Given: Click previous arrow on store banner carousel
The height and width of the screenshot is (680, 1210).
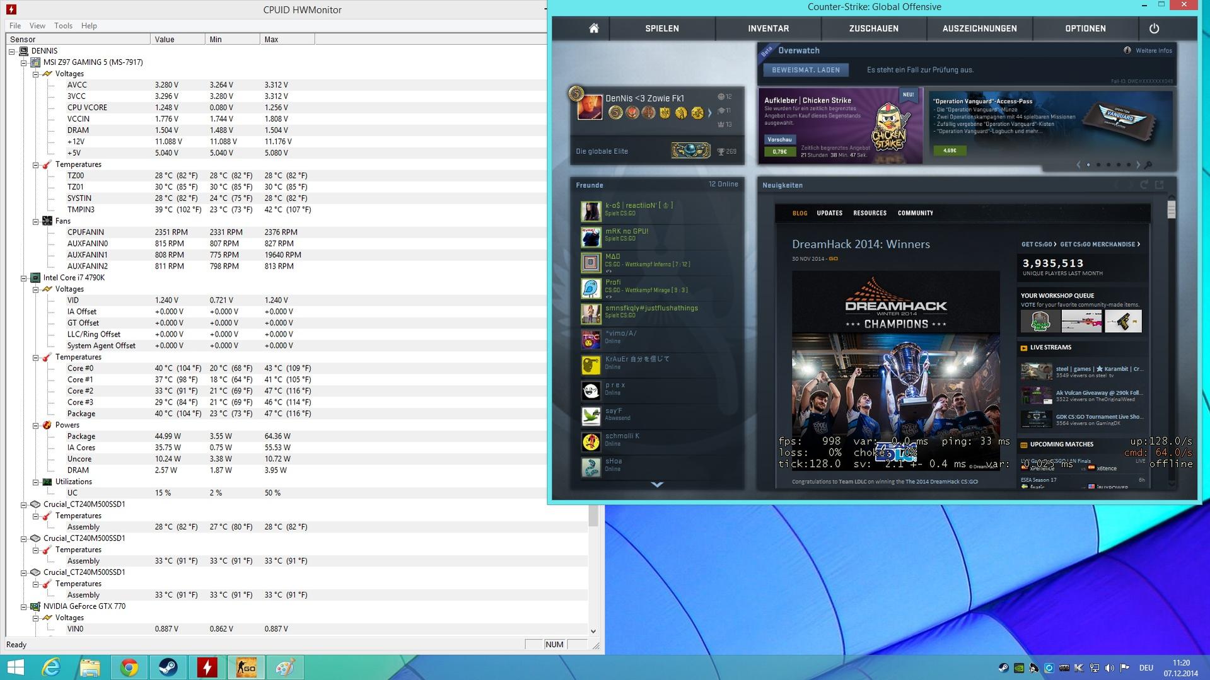Looking at the screenshot, I should pos(1078,165).
